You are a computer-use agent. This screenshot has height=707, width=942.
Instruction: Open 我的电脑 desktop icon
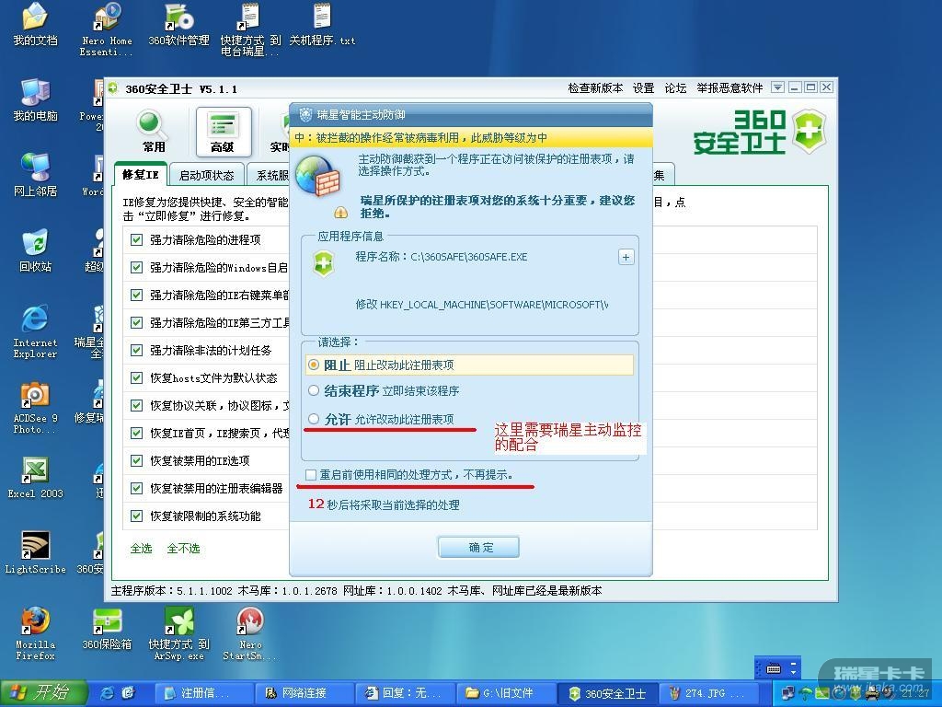click(x=36, y=99)
